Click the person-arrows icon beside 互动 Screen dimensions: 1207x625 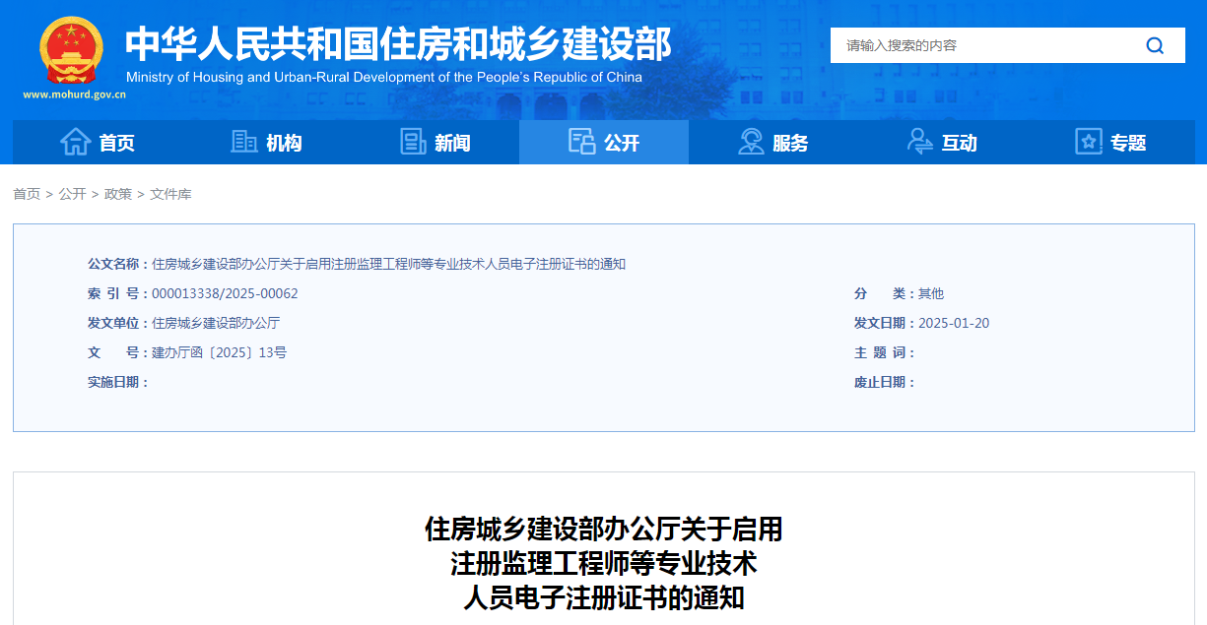pos(919,142)
